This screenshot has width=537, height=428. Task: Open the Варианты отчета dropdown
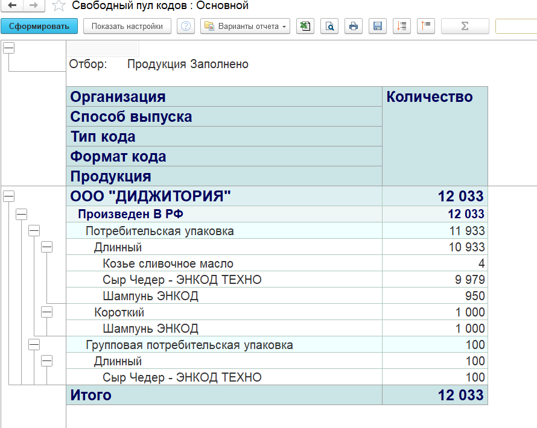pyautogui.click(x=246, y=26)
